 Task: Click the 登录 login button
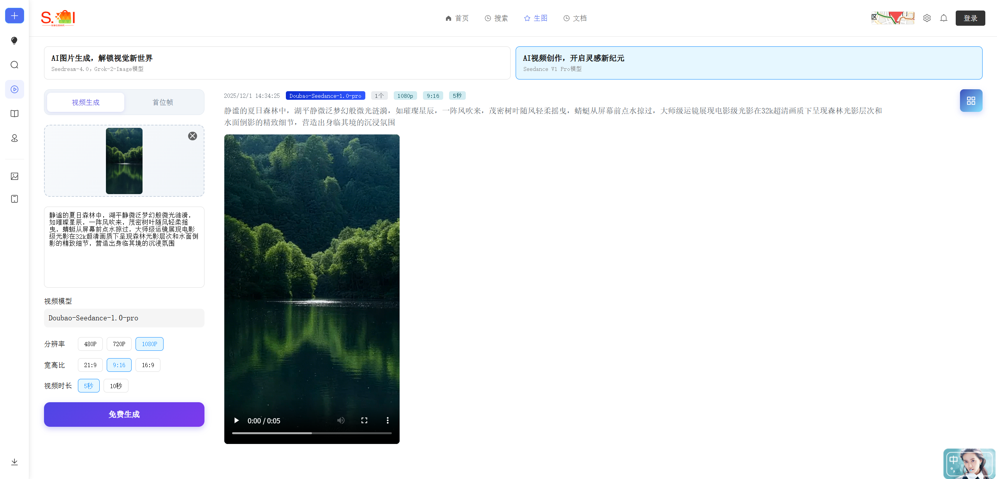[970, 18]
